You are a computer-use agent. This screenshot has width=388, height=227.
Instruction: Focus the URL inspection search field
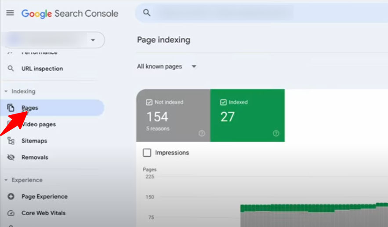click(x=261, y=13)
